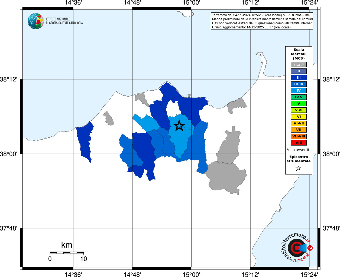Click the right 38°00' latitude label
The width and height of the screenshot is (340, 277).
tap(331, 154)
